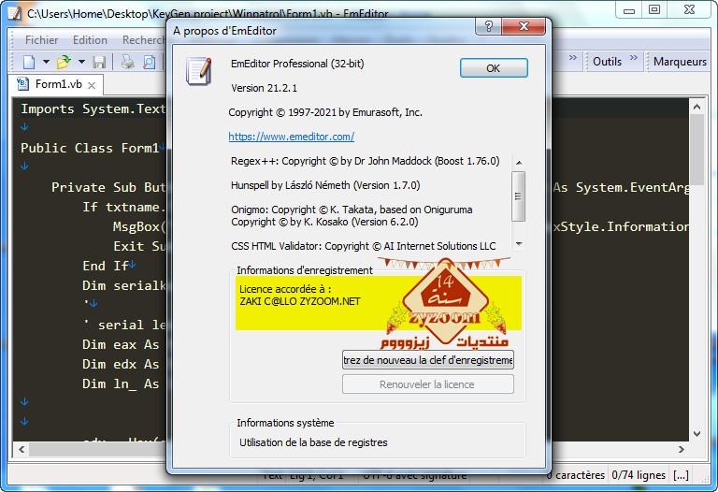Click the Version 21.2.1 text

tap(265, 88)
